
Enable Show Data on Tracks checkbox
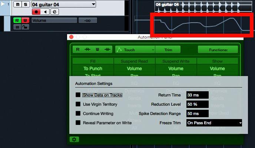tap(78, 95)
